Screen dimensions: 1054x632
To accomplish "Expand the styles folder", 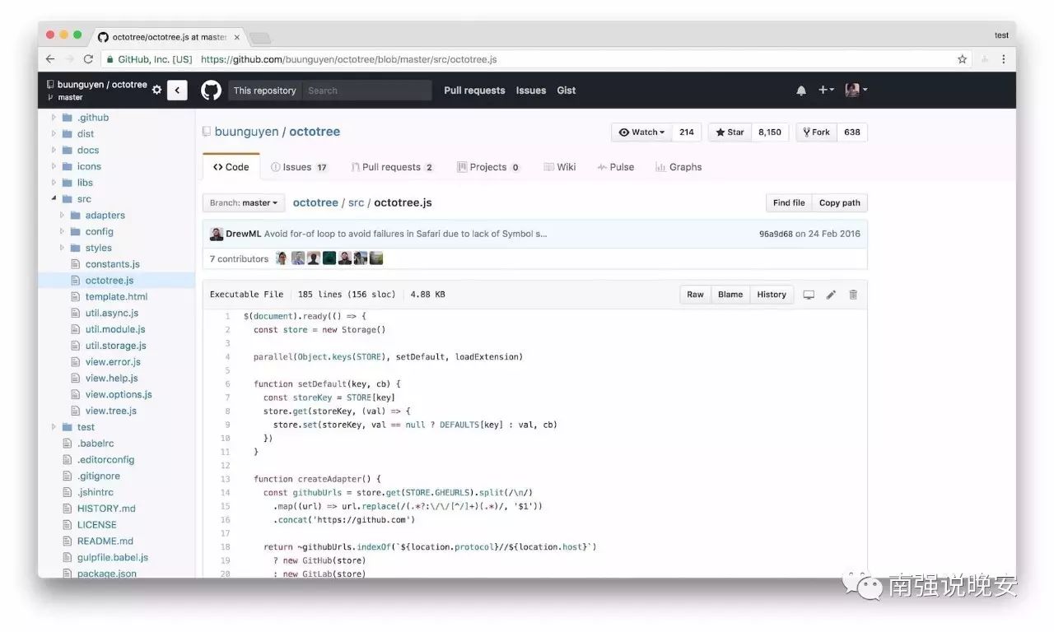I will (x=62, y=248).
